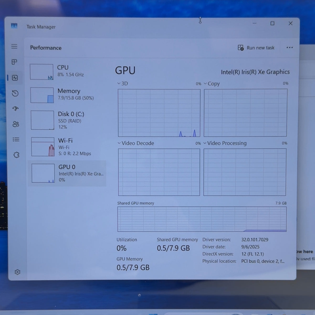
Task: Open the Details list icon
Action: tap(16, 139)
